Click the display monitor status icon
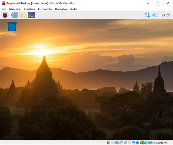This screenshot has height=145, width=173. click(133, 143)
